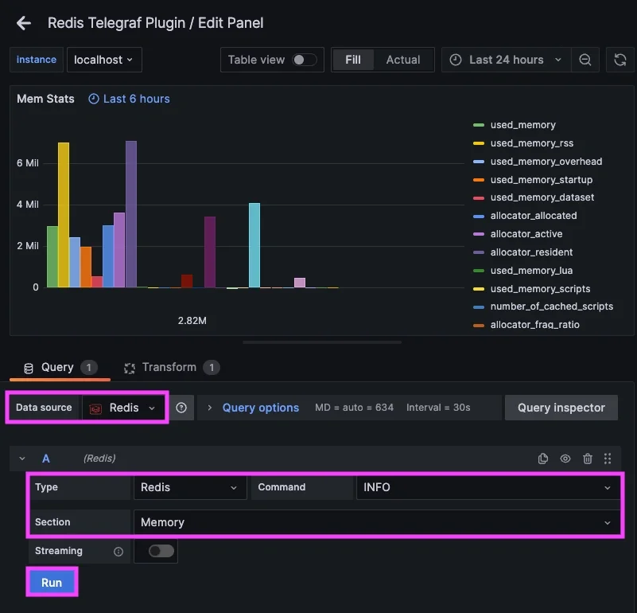This screenshot has height=613, width=637.
Task: Click the back arrow to leave Edit Panel
Action: tap(24, 23)
